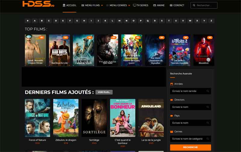
Task: Filter films by letter S
Action: (x=162, y=20)
